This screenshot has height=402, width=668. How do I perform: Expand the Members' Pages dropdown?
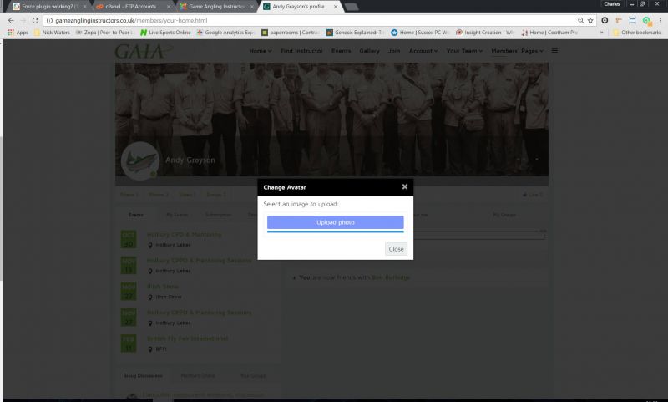tap(517, 51)
